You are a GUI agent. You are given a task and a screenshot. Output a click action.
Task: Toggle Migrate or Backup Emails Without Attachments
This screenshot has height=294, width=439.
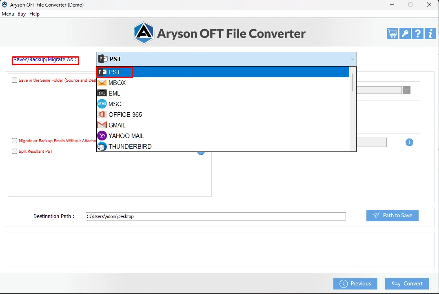15,141
